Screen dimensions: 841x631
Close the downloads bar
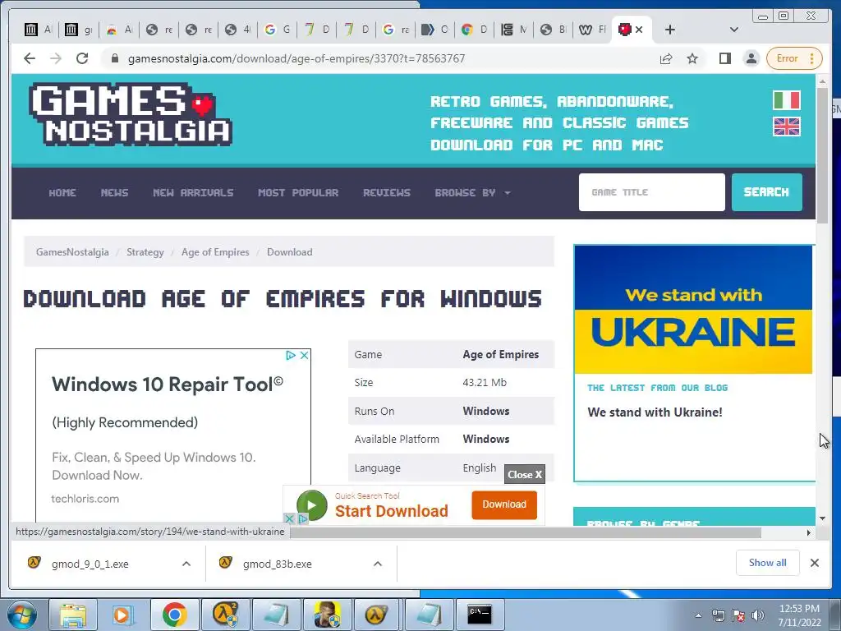tap(814, 563)
